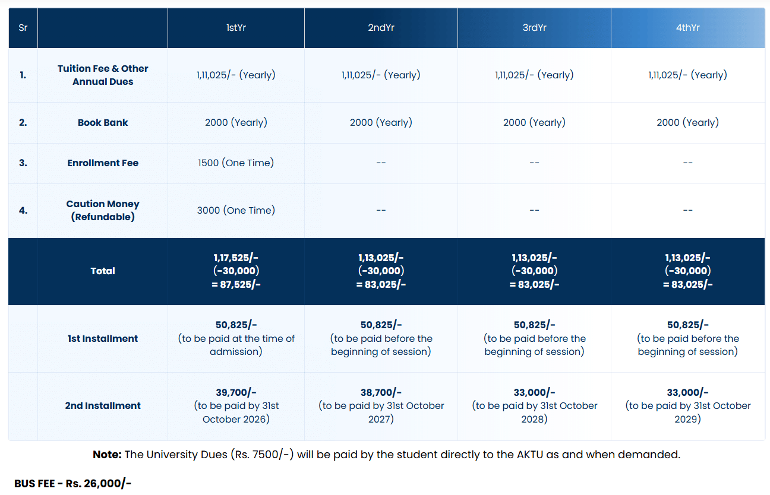The height and width of the screenshot is (495, 770).
Task: Click the 1500 (One Time) enrollment fee cell
Action: pos(236,163)
